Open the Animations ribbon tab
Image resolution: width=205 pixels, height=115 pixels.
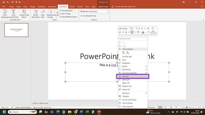[x=52, y=7]
